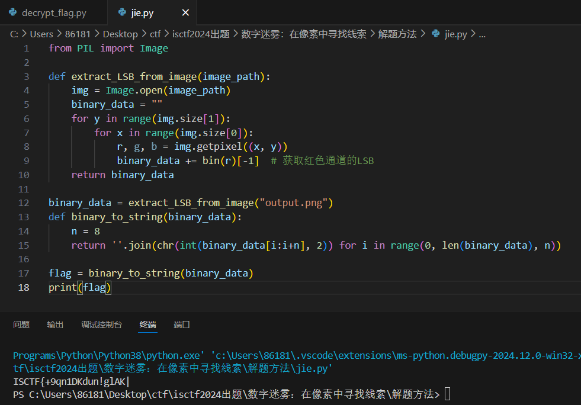Open the isctf2024出题 breadcrumb folder
The image size is (581, 405).
(201, 34)
